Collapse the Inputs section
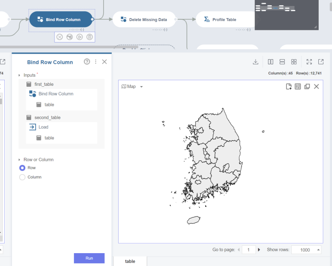Screen dimensions: 332x266 click(19, 75)
